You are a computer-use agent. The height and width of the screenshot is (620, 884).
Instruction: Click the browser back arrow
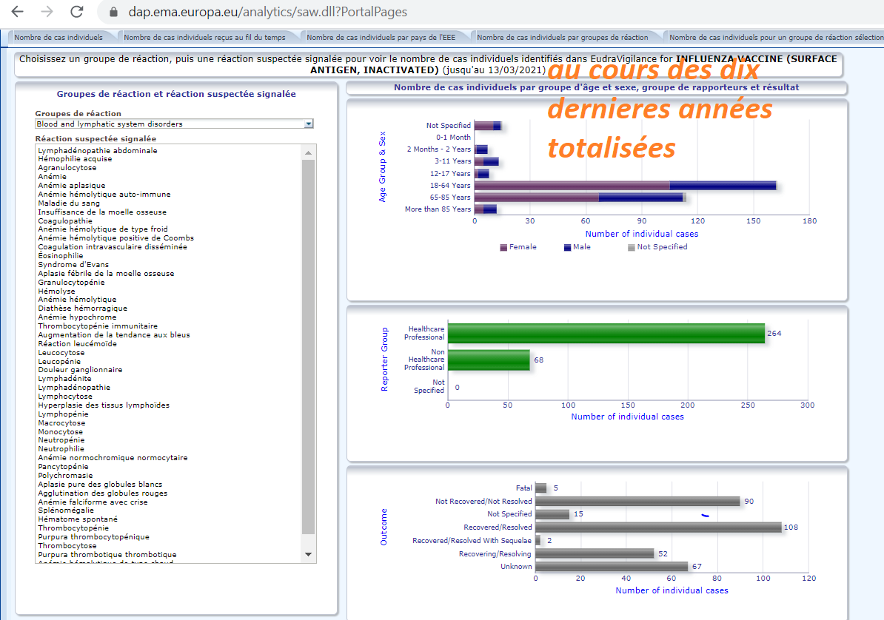17,12
